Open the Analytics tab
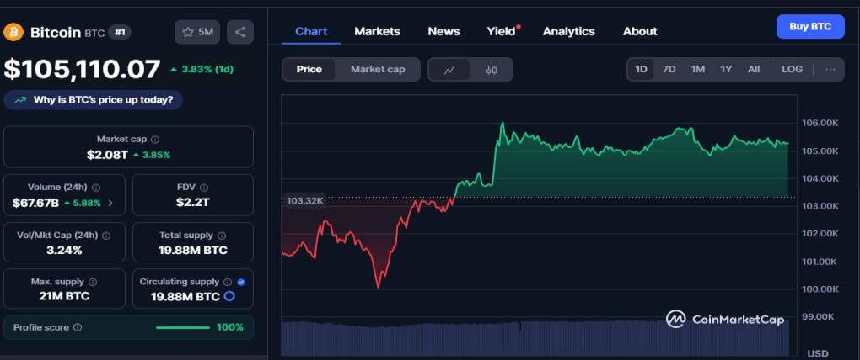This screenshot has height=360, width=860. 569,31
